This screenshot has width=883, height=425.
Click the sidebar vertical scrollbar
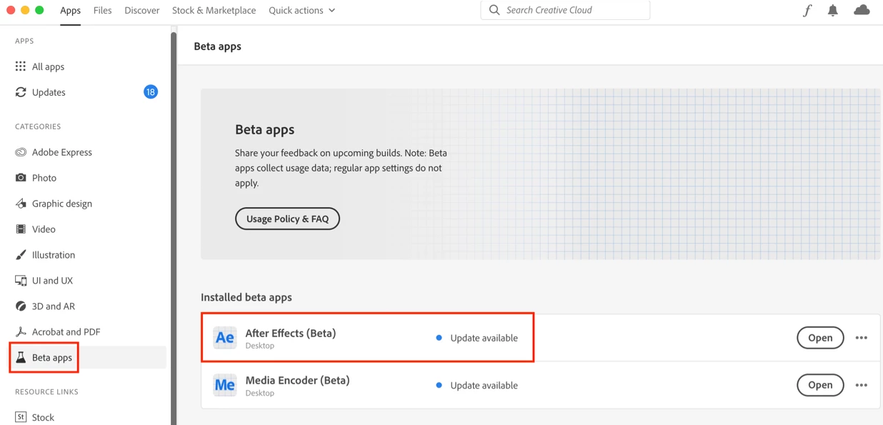pyautogui.click(x=174, y=214)
